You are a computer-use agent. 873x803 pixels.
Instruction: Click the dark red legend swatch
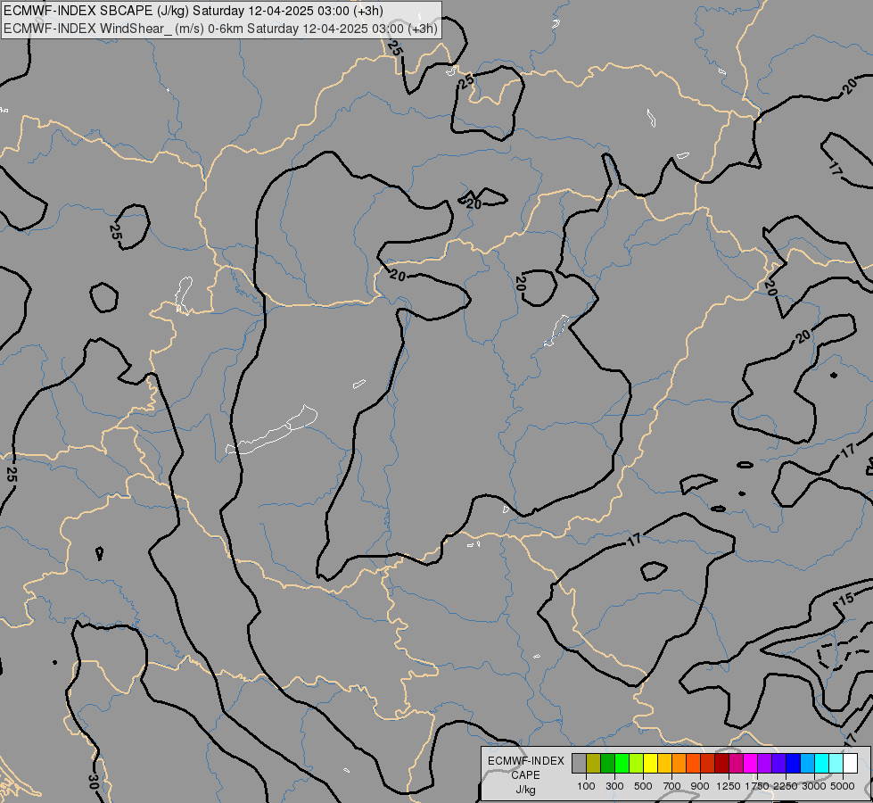click(721, 763)
